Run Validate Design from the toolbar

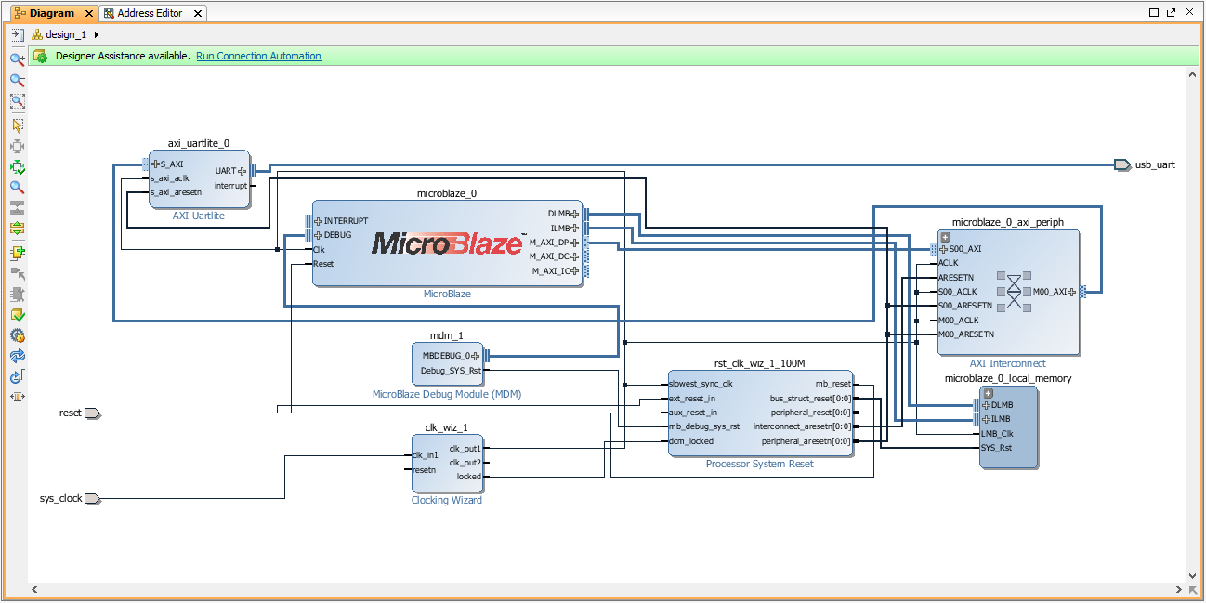tap(17, 315)
